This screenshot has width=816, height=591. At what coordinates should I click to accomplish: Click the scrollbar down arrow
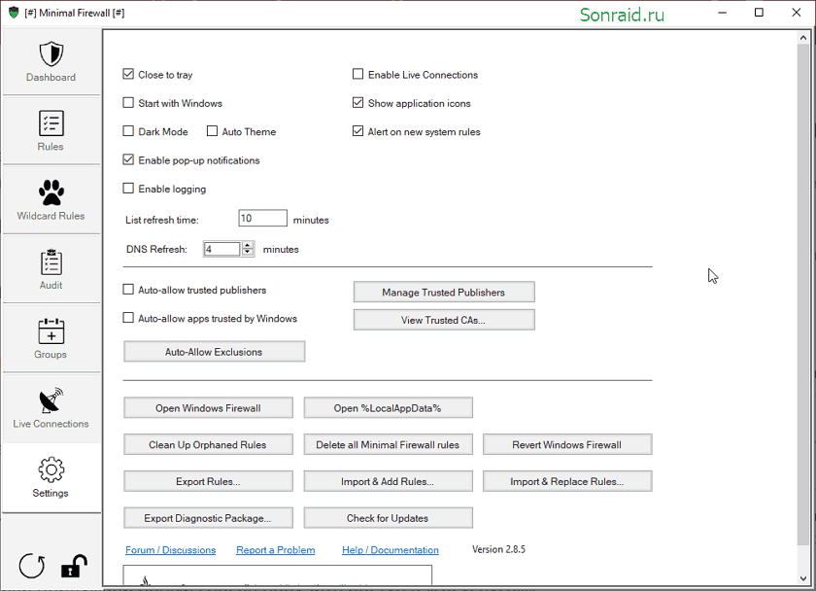point(803,578)
